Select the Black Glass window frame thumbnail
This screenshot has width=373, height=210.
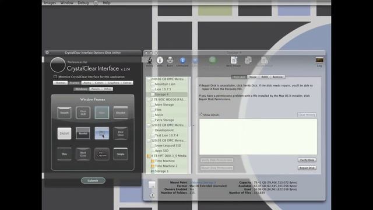coord(83,154)
